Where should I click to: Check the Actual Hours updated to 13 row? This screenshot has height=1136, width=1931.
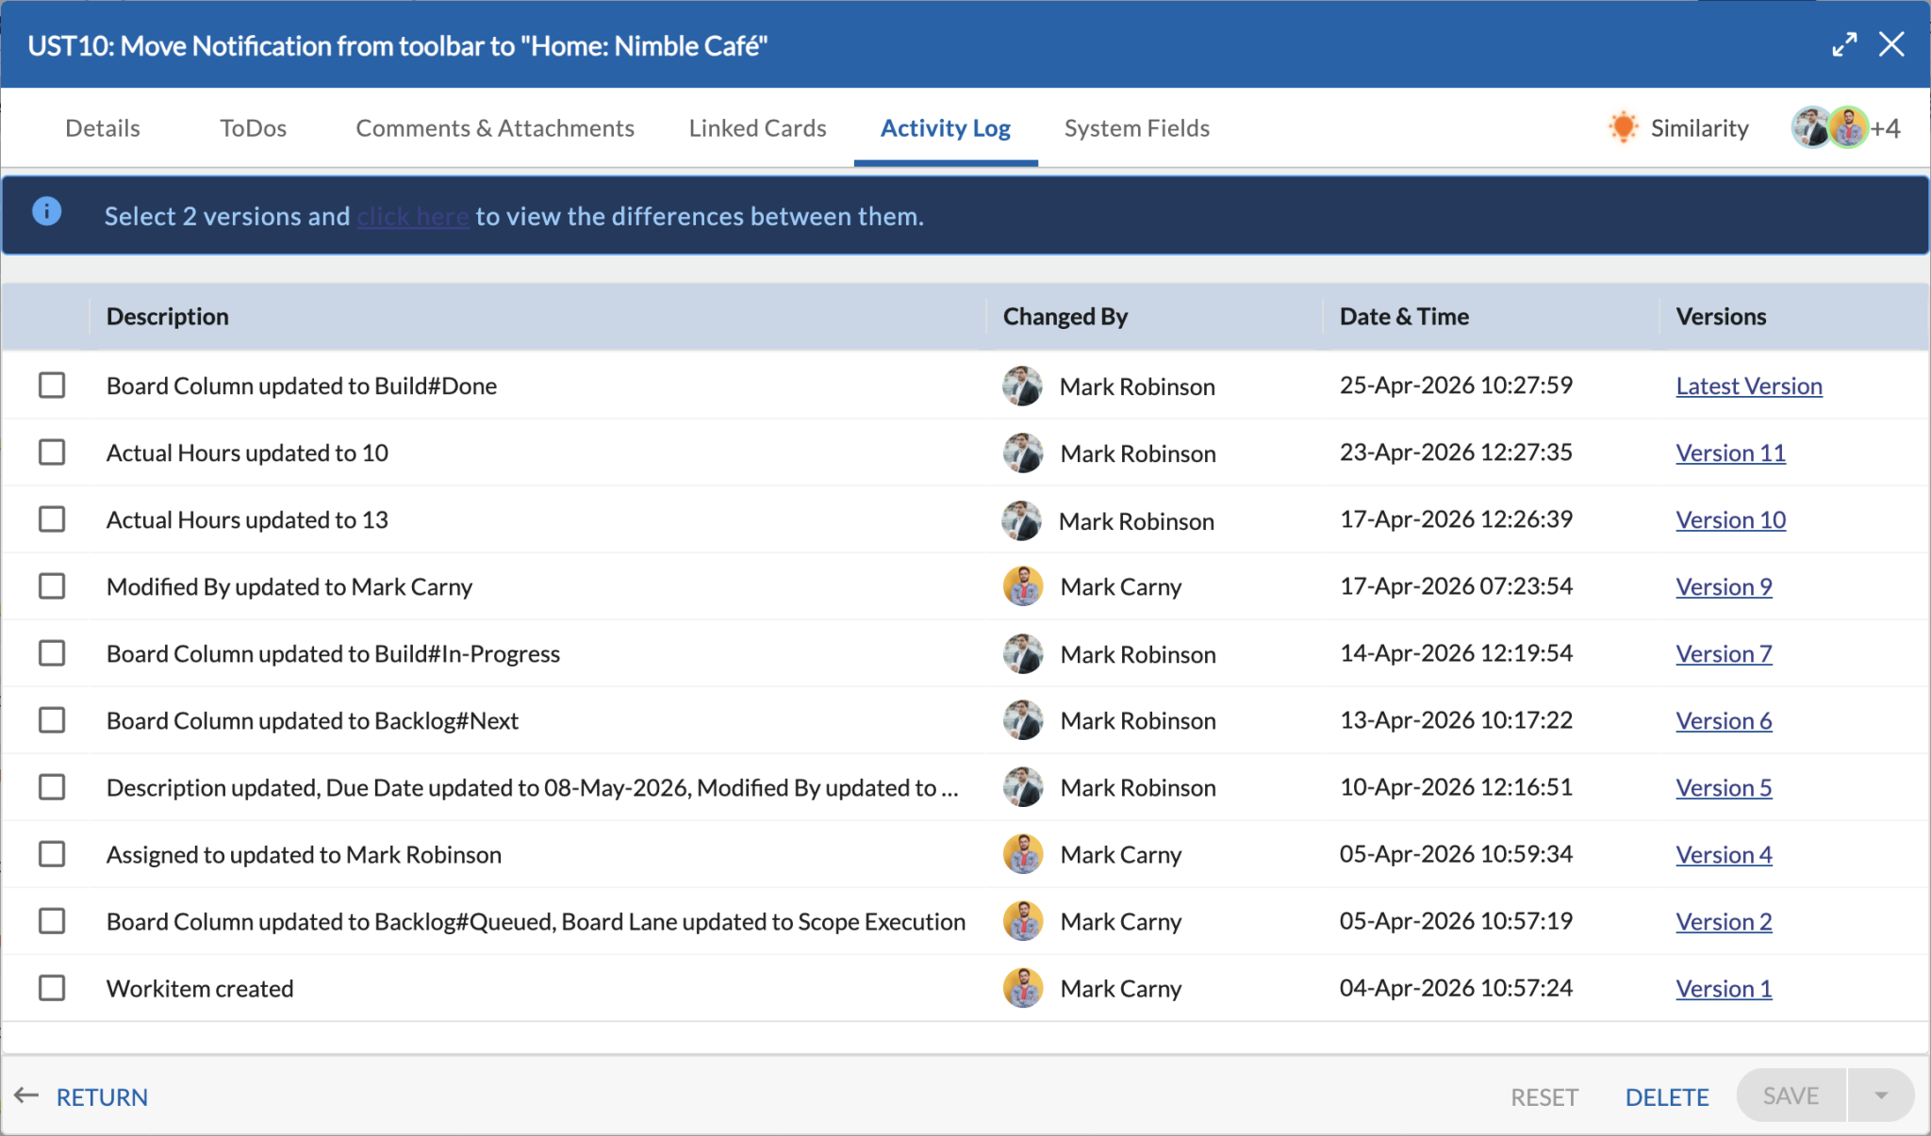[52, 519]
